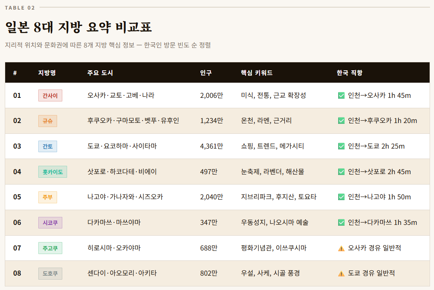Click the row number 05
This screenshot has width=434, height=290.
17,197
